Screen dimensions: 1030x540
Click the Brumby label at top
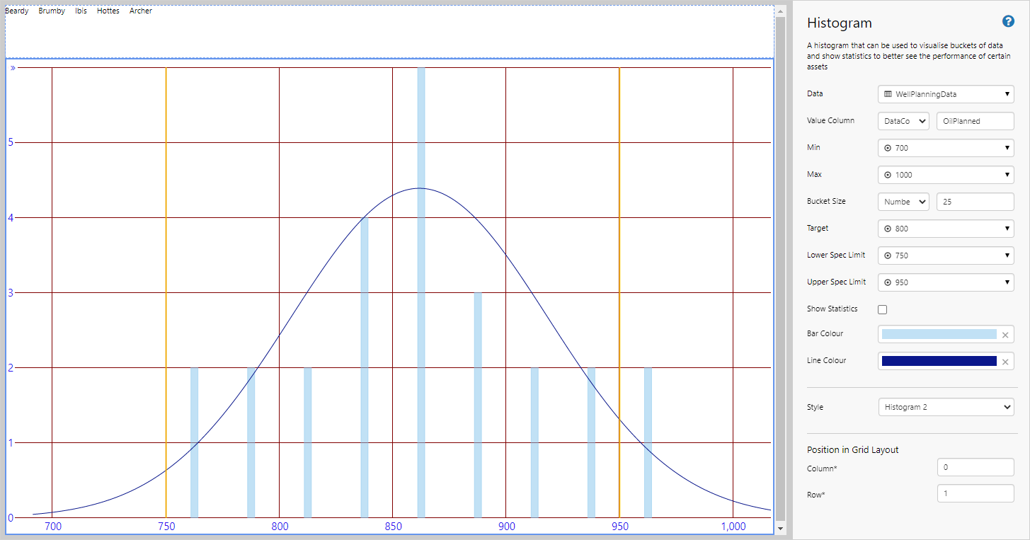(52, 11)
